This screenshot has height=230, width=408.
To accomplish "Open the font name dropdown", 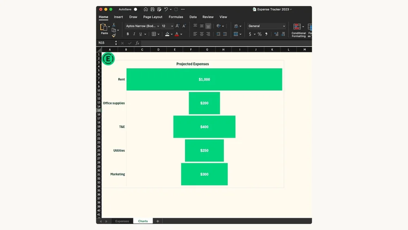I will coord(158,26).
